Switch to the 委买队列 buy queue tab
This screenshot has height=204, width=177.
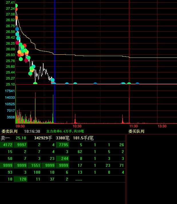pos(136,131)
